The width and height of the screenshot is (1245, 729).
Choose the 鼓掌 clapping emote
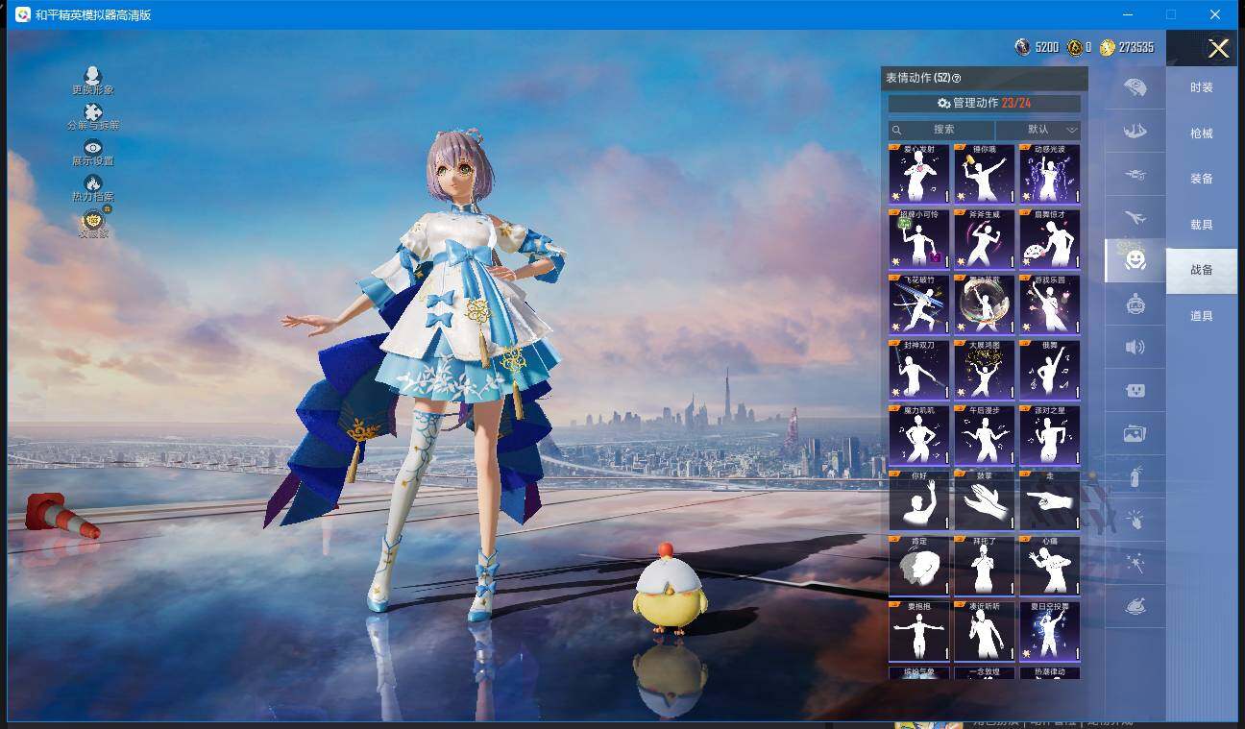click(985, 500)
